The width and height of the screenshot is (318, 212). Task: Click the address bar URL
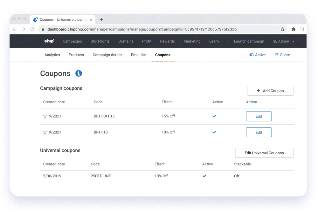tap(142, 29)
